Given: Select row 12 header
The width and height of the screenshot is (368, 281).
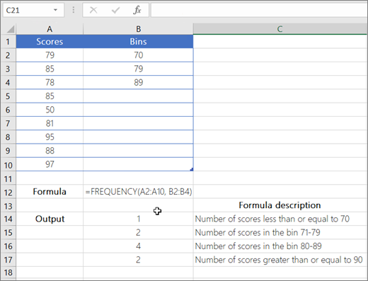Looking at the screenshot, I should [8, 193].
